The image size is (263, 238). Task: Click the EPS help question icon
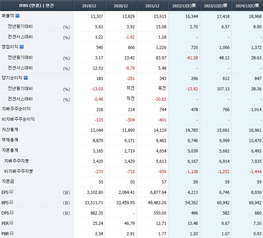11,192
